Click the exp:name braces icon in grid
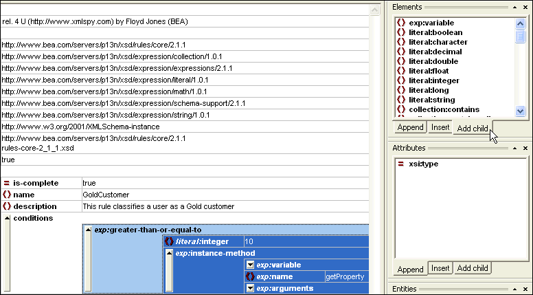Image resolution: width=533 pixels, height=295 pixels. pos(250,276)
